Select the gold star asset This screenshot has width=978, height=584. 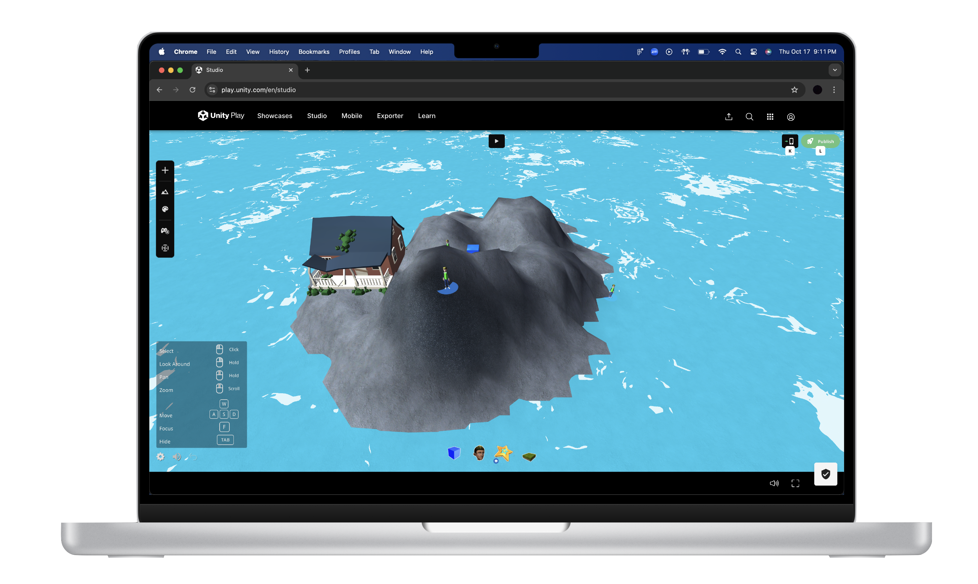tap(503, 453)
